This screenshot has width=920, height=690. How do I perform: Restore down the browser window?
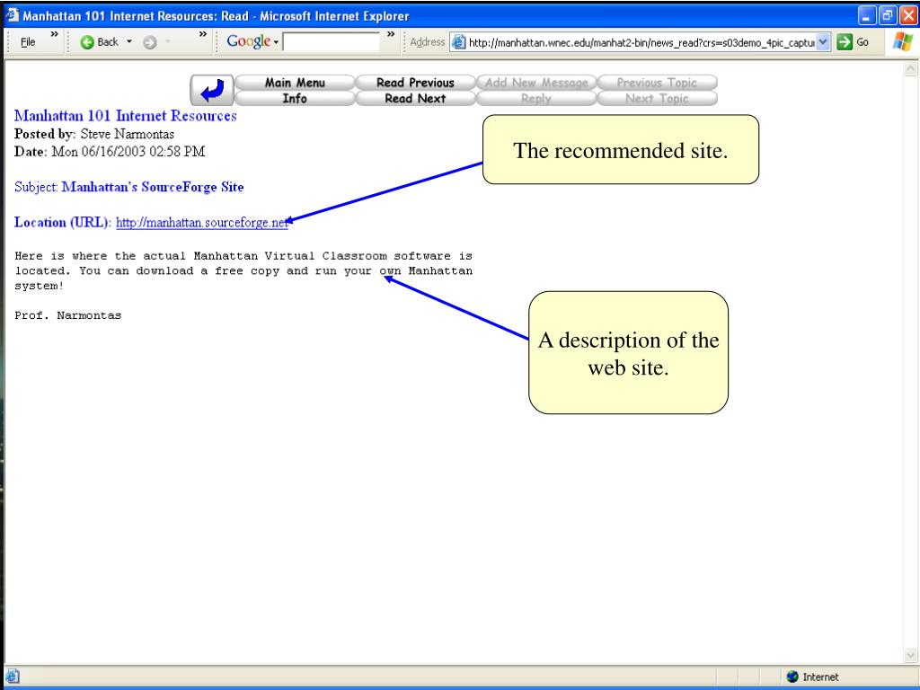[887, 15]
